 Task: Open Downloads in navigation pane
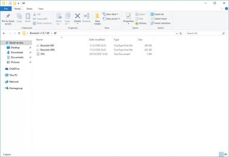(17, 52)
